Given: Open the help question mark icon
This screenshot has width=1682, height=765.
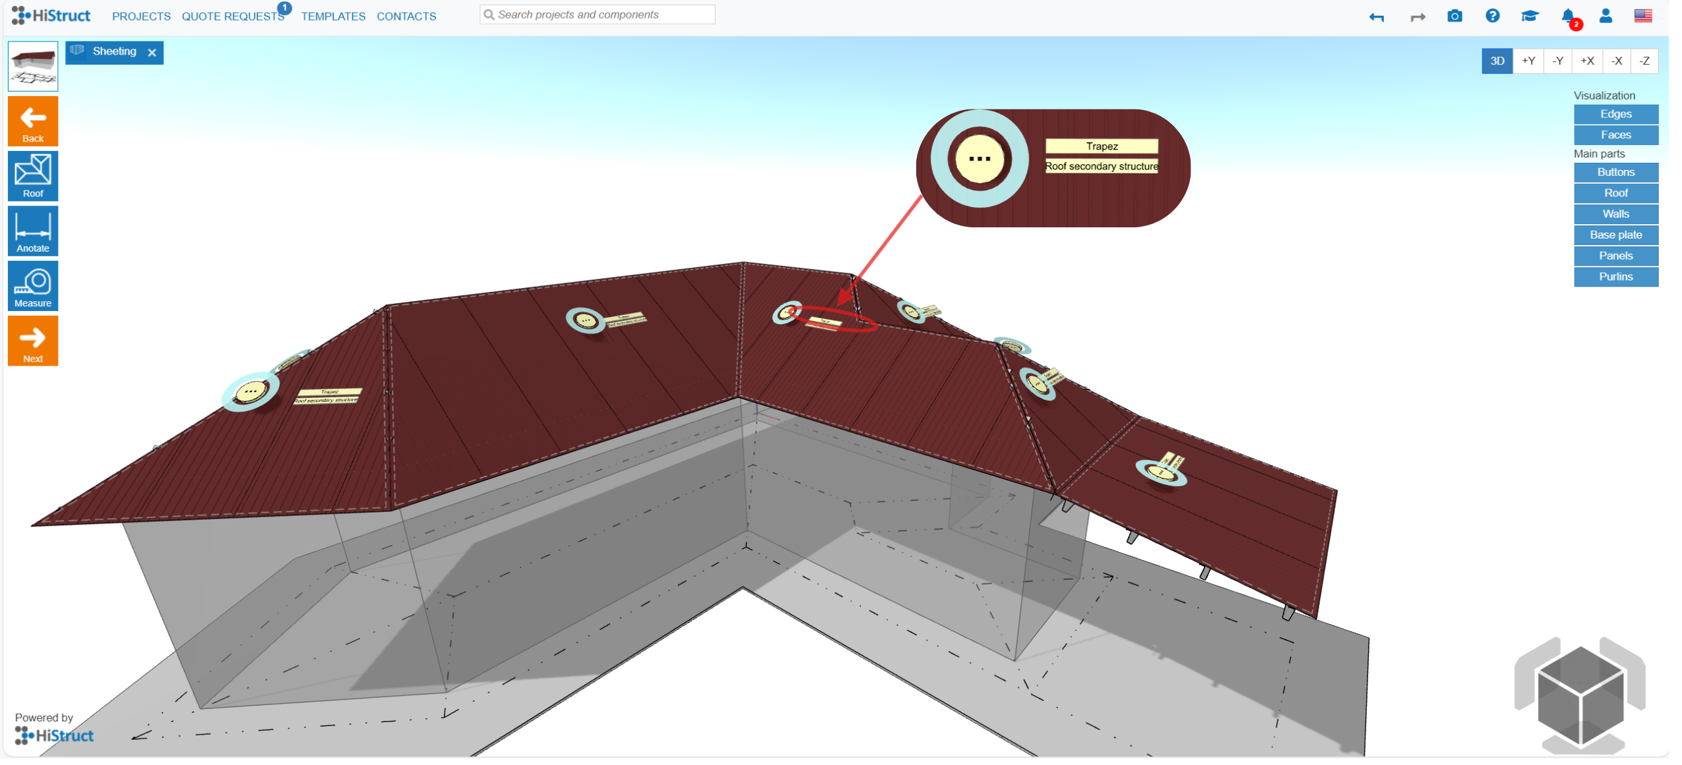Looking at the screenshot, I should point(1492,16).
